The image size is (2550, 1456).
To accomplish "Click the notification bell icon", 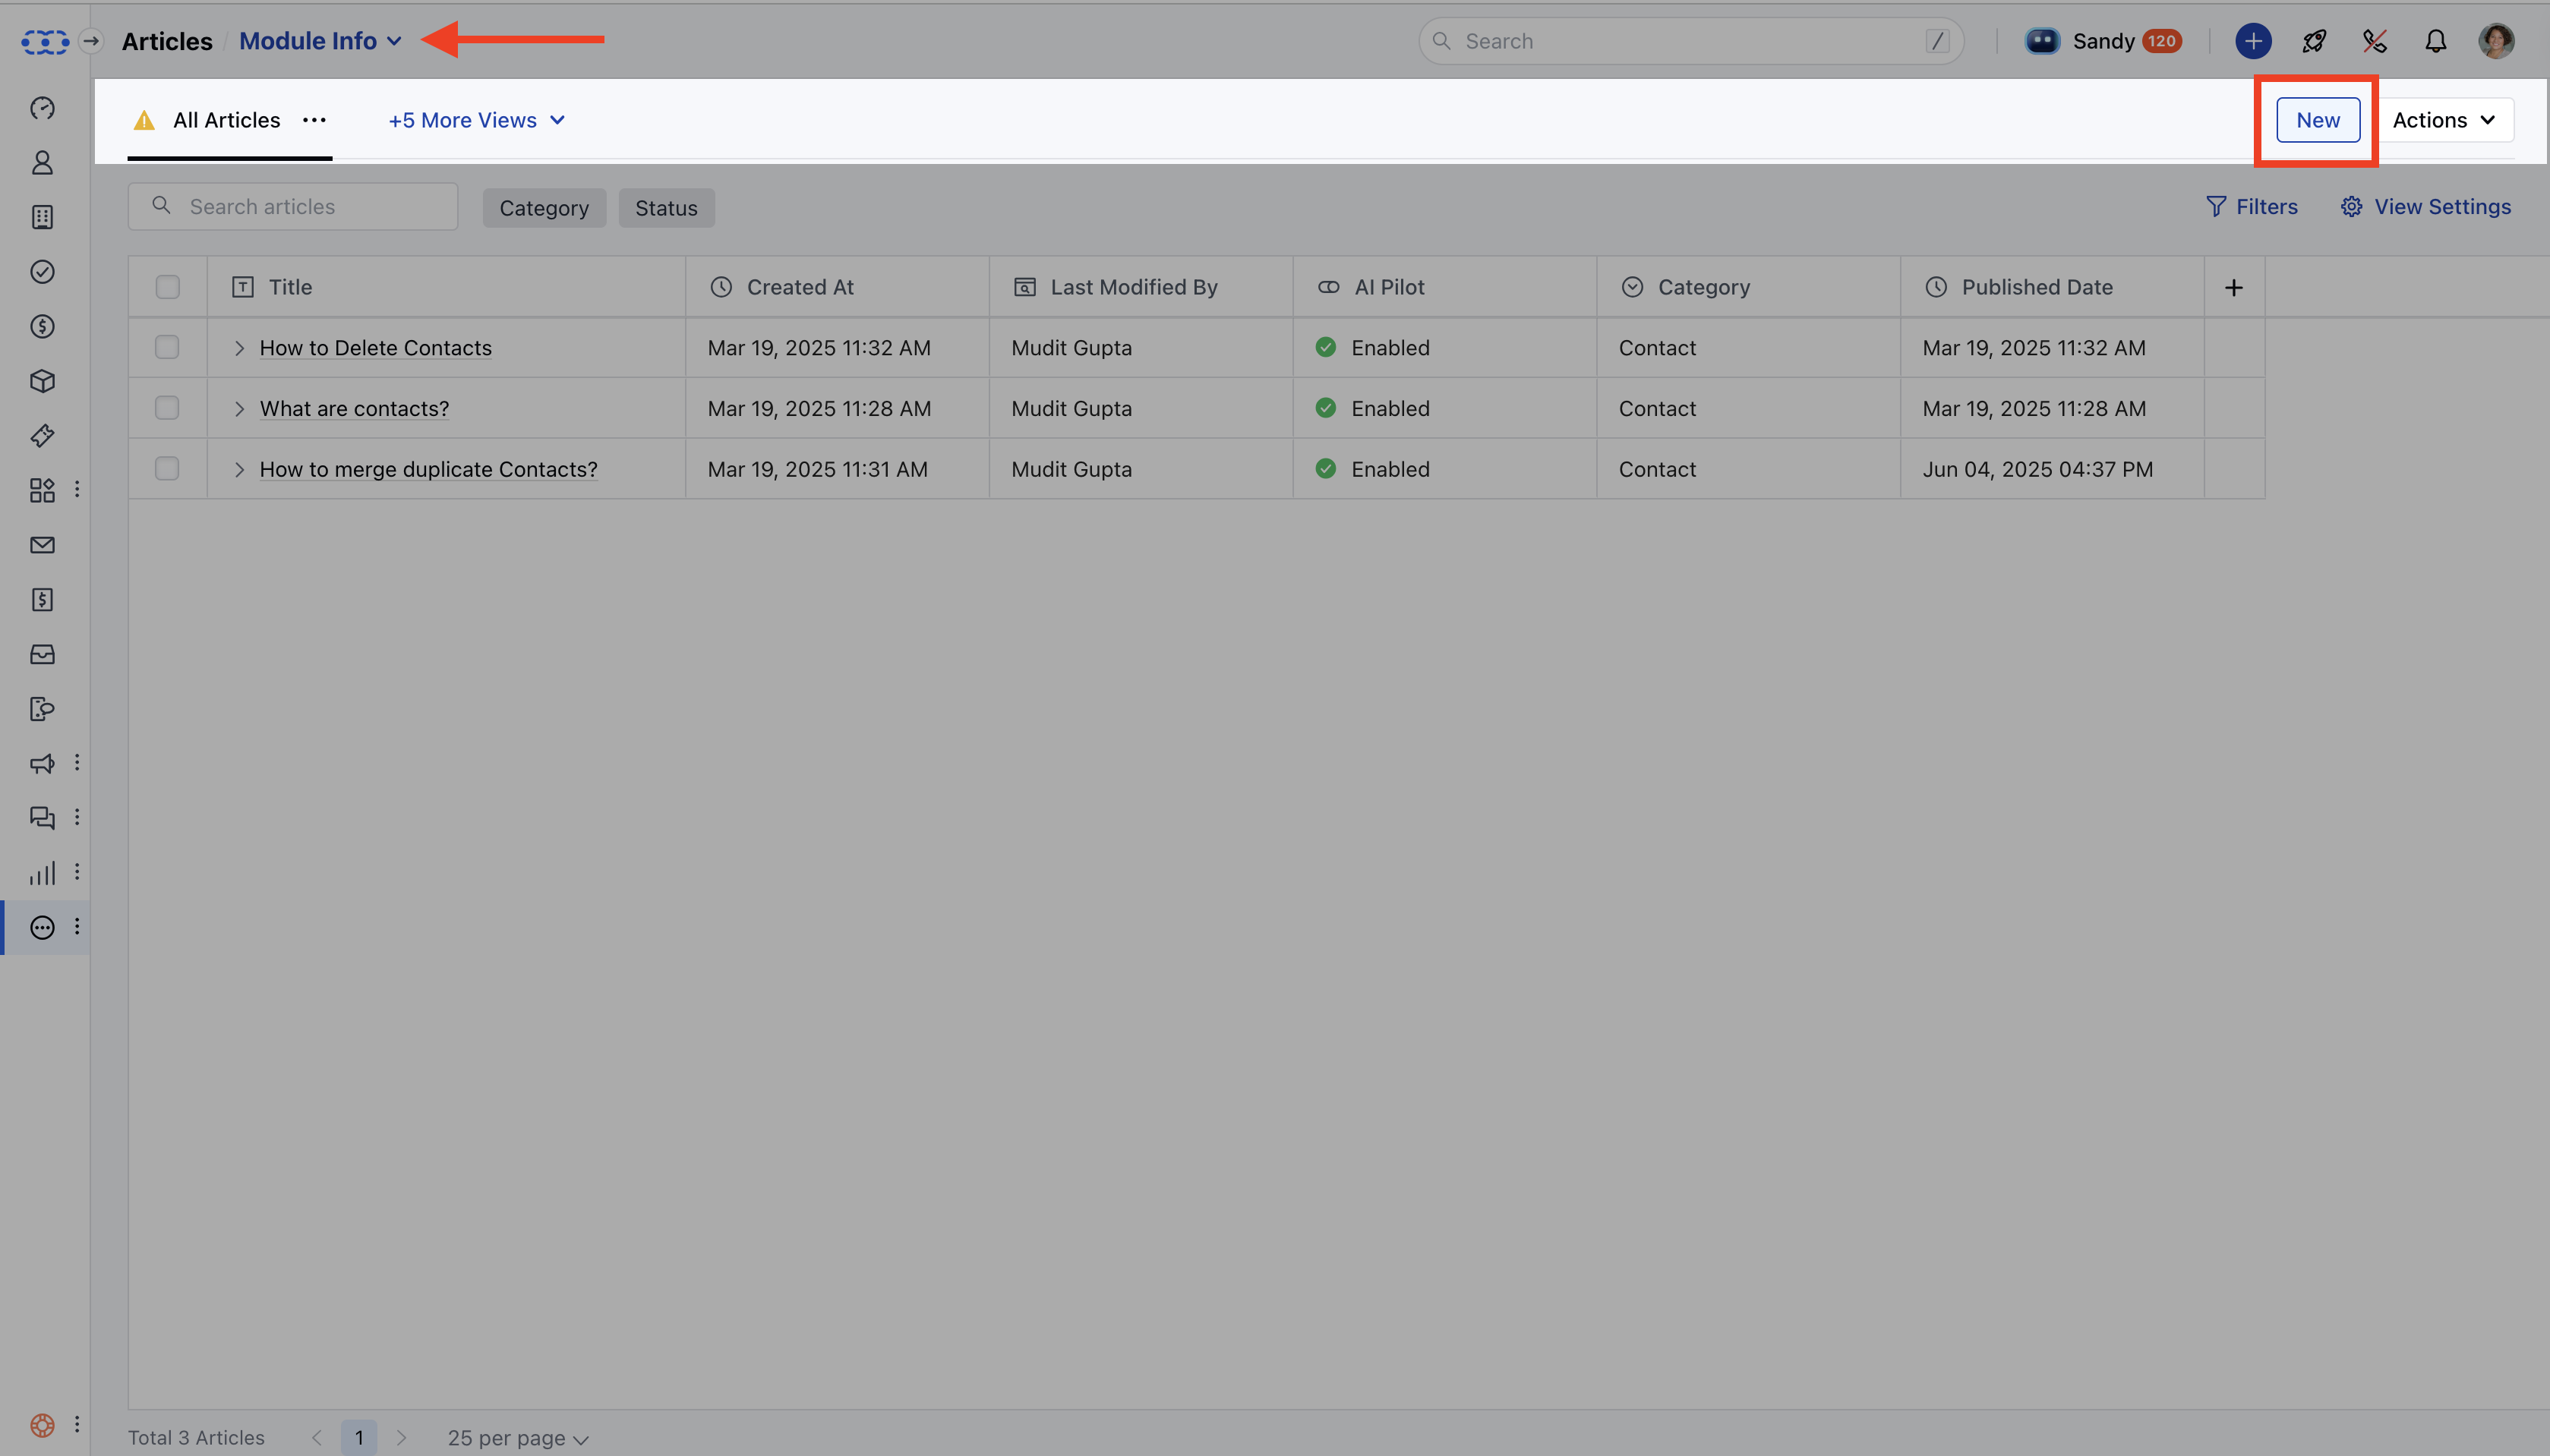I will 2435,41.
